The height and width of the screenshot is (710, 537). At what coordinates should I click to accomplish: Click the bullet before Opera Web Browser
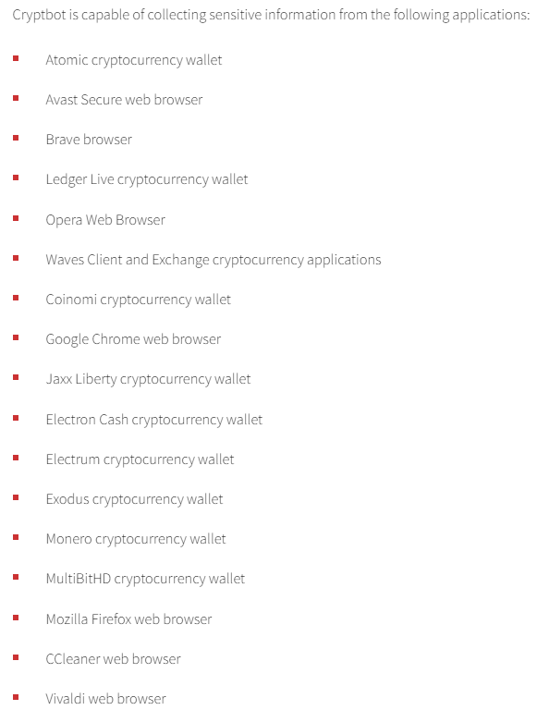tap(16, 218)
